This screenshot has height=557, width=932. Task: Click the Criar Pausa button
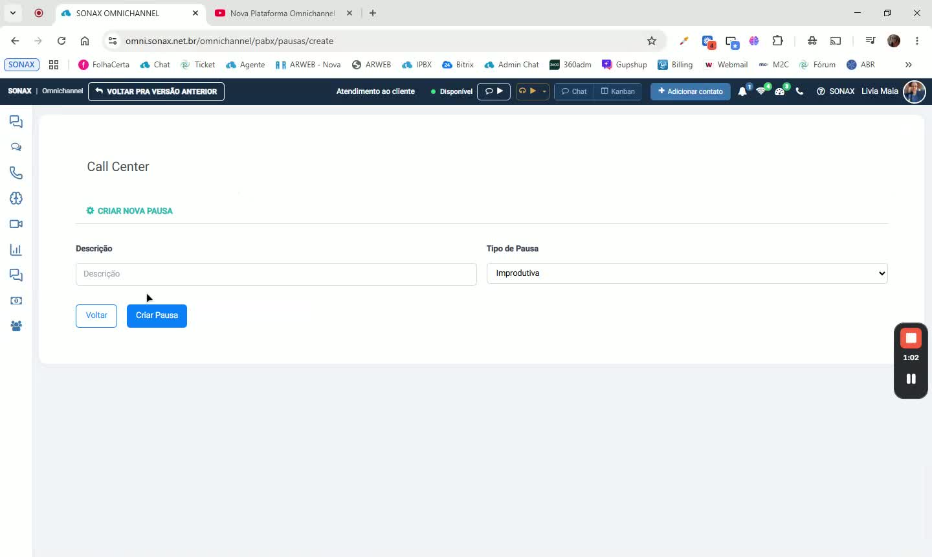click(x=157, y=316)
